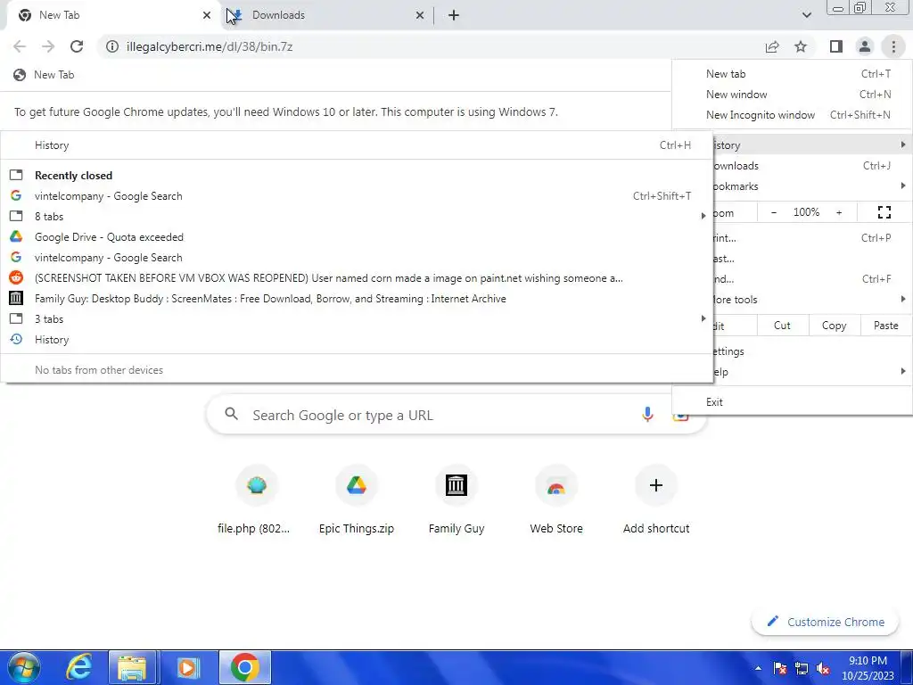Expand the 8 tabs group
The height and width of the screenshot is (685, 913).
pyautogui.click(x=357, y=217)
